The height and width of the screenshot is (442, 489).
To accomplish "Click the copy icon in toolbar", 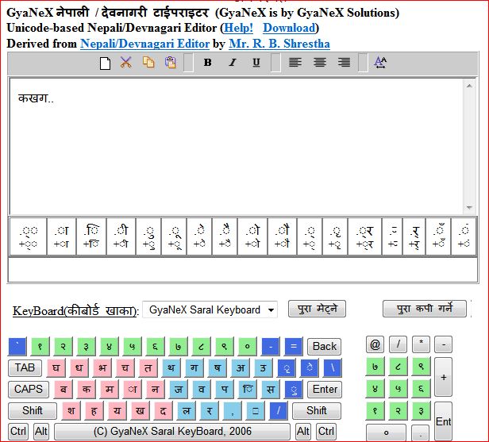I will [148, 63].
